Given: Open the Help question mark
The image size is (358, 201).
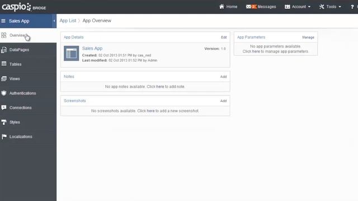Looking at the screenshot, I should coord(352,7).
